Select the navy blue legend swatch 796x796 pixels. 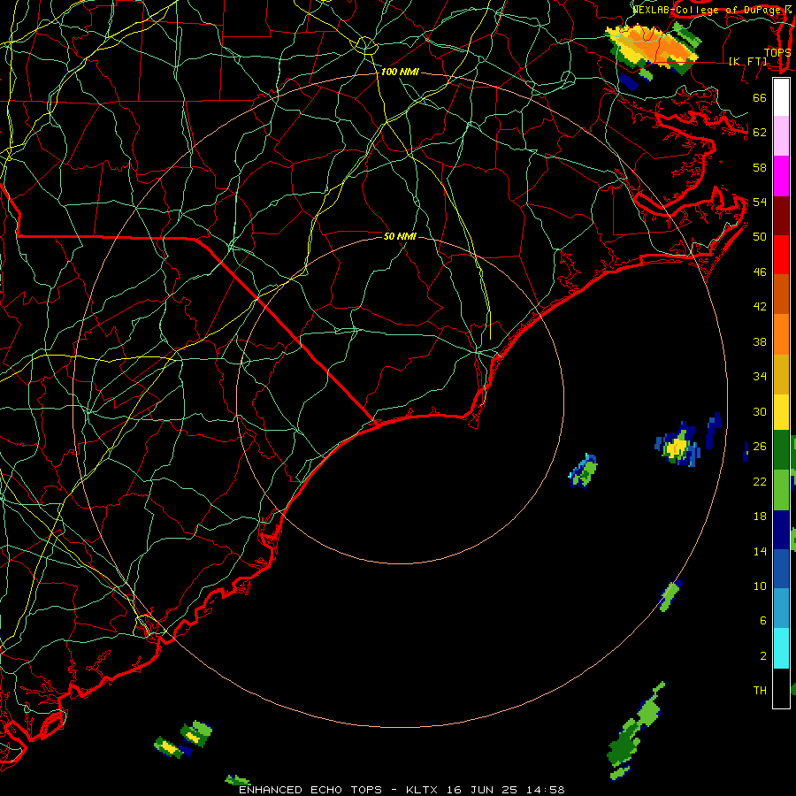point(781,530)
